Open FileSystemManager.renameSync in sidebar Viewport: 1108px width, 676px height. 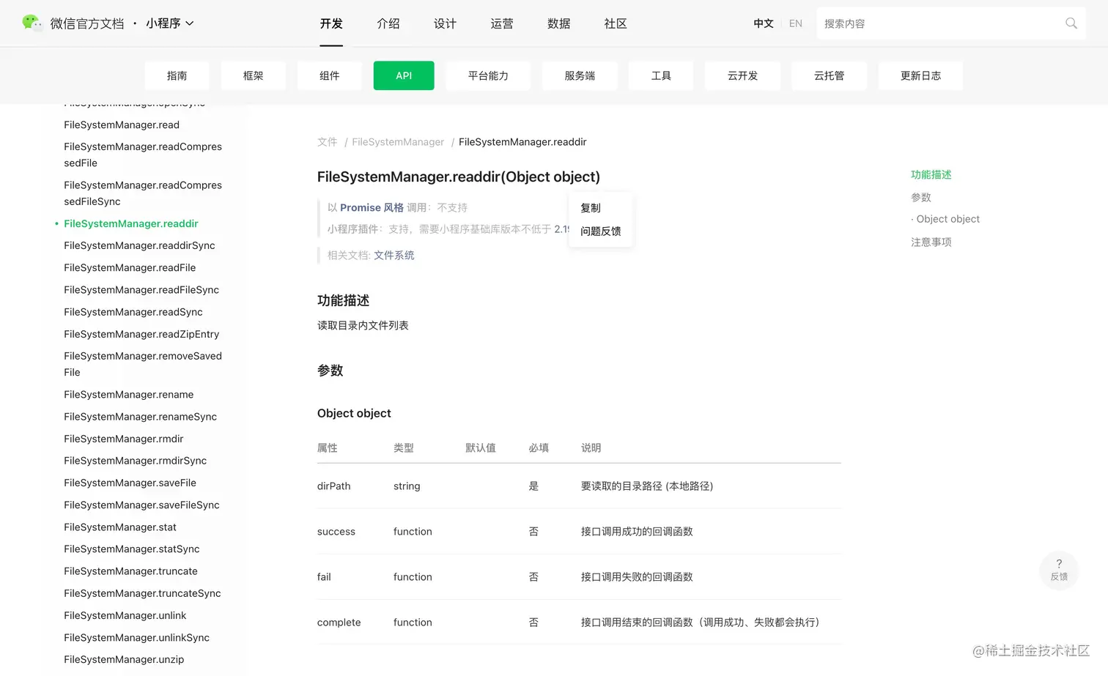(x=140, y=416)
